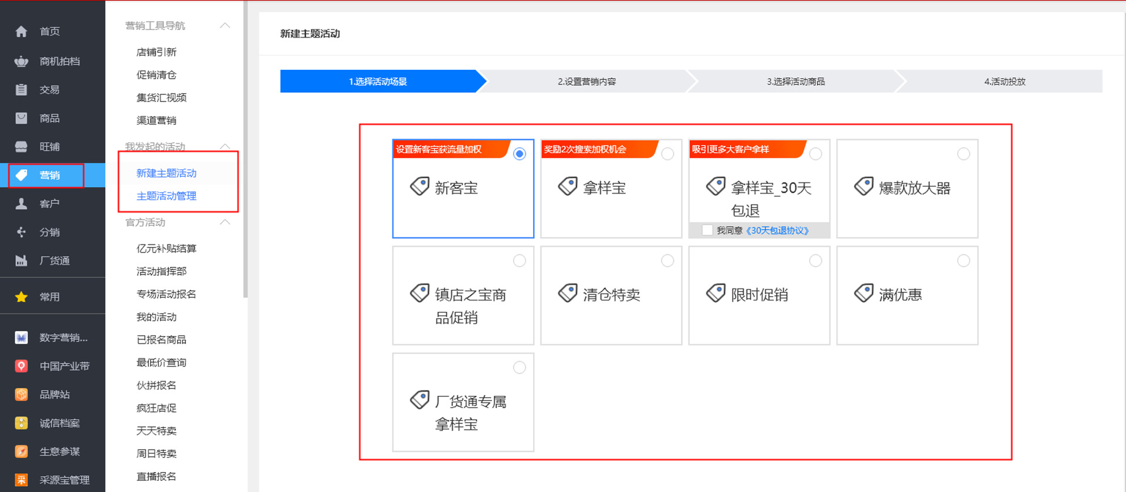Viewport: 1126px width, 492px height.
Task: Open 交易 via its clipboard icon
Action: [21, 90]
